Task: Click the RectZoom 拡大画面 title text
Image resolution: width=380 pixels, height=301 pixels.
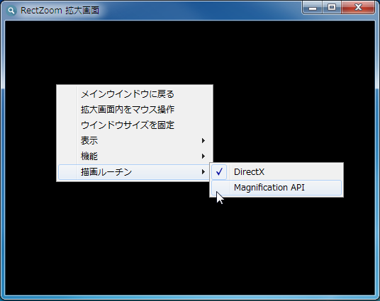Action: tap(60, 11)
